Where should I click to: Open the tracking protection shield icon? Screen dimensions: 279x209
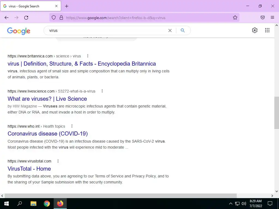tap(54, 18)
